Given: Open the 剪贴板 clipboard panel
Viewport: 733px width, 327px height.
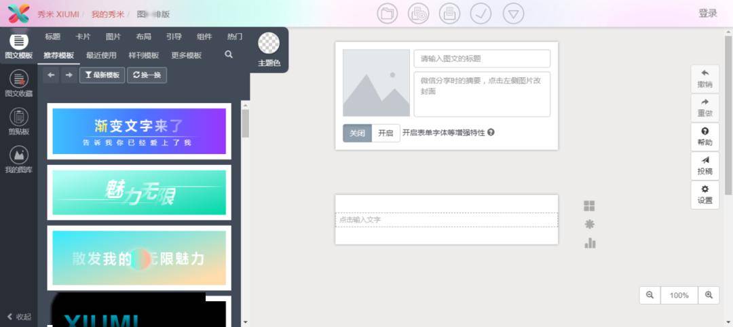Looking at the screenshot, I should point(19,121).
